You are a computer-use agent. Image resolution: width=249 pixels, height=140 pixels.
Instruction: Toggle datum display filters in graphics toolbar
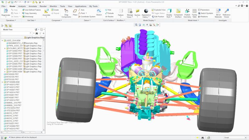154,25
